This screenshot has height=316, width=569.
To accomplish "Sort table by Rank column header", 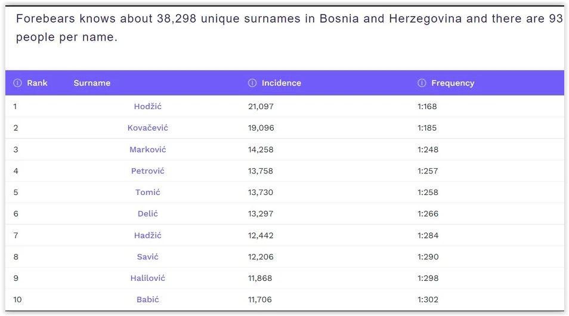I will (x=37, y=83).
